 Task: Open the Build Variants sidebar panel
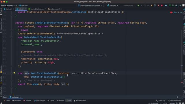pos(1,92)
